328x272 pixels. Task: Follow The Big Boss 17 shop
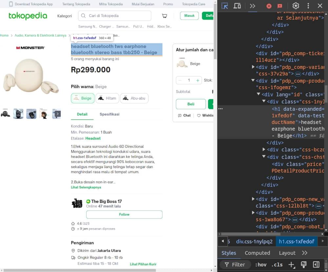tap(124, 214)
